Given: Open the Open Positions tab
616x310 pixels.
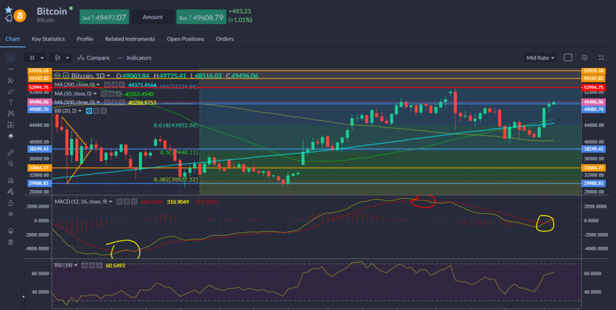Looking at the screenshot, I should (185, 39).
